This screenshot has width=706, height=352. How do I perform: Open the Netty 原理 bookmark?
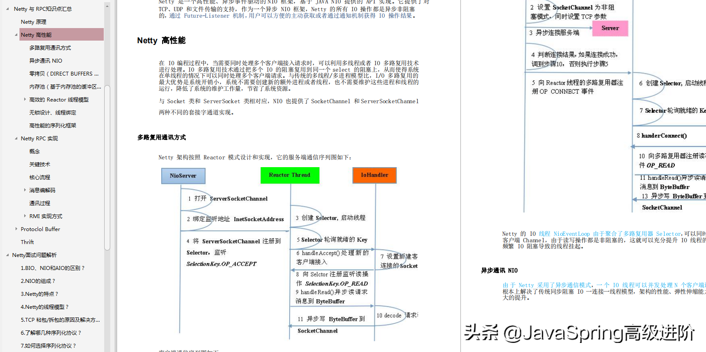coord(33,22)
